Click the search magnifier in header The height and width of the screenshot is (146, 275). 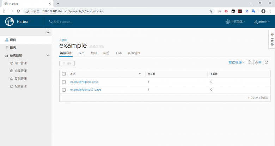pos(51,22)
